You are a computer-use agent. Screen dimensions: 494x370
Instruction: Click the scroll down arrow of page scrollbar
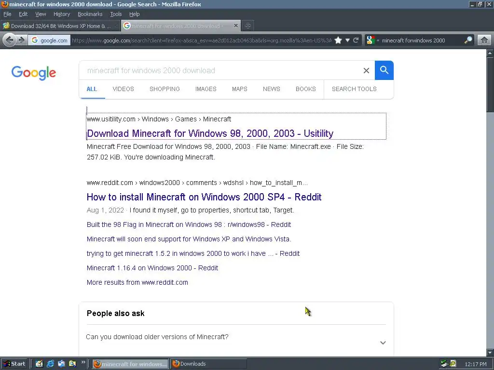pyautogui.click(x=490, y=353)
